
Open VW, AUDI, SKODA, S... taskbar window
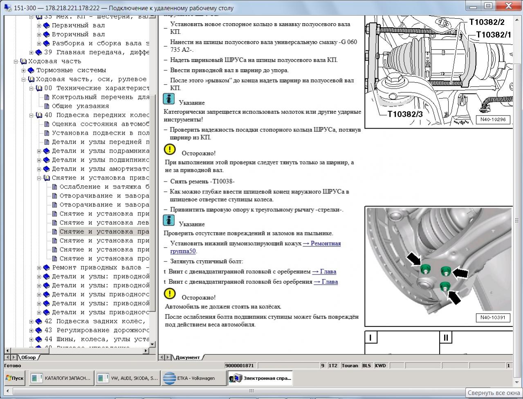click(128, 378)
